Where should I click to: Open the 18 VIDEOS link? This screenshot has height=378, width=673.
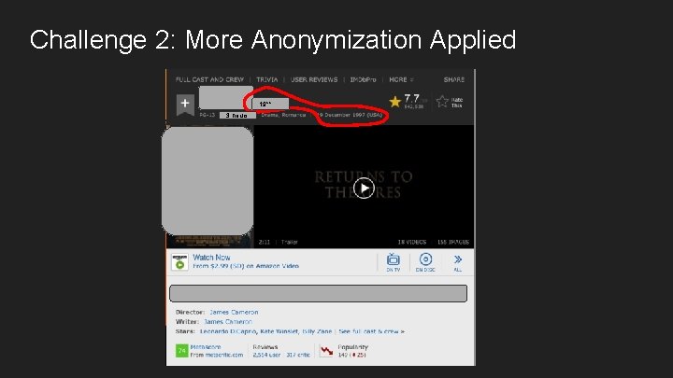tap(412, 242)
